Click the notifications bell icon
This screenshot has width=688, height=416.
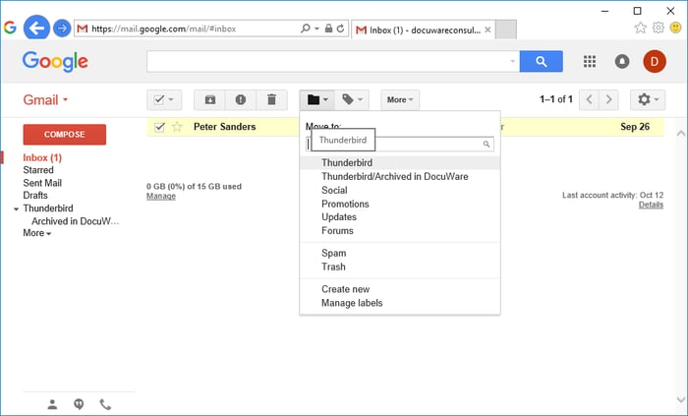(622, 61)
